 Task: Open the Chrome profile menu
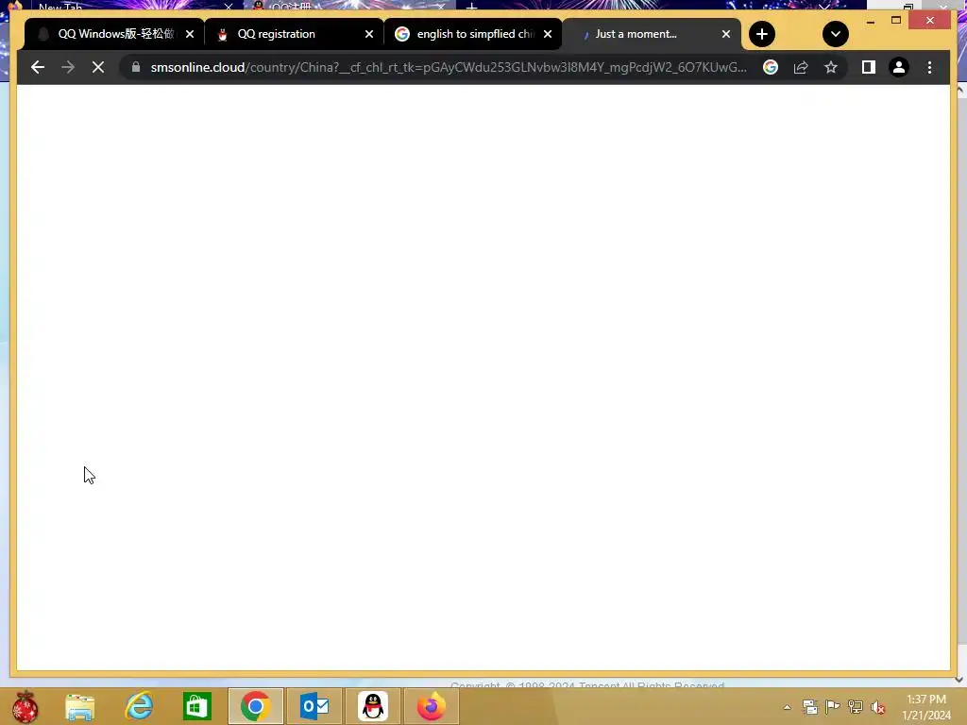click(x=899, y=67)
